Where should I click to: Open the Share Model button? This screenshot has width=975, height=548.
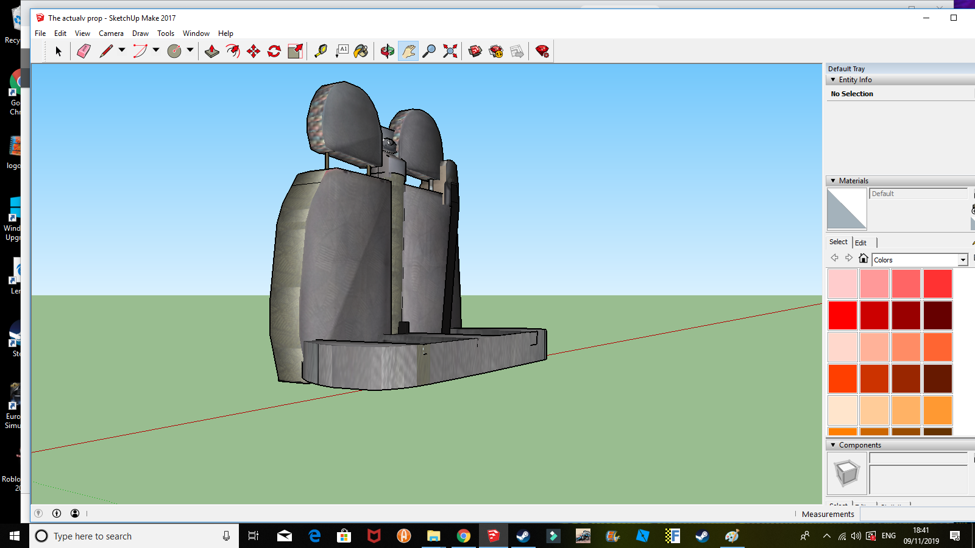(496, 51)
